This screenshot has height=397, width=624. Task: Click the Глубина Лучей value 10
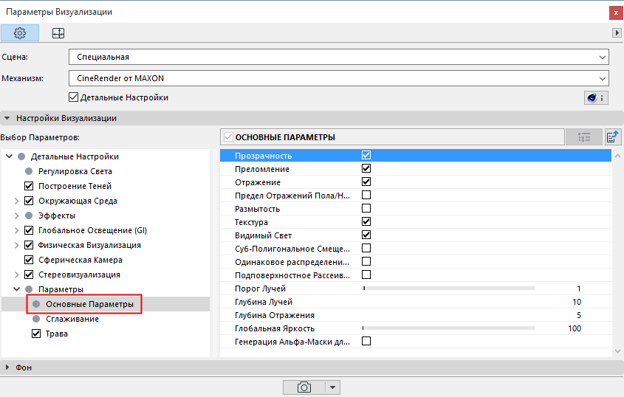tap(577, 302)
